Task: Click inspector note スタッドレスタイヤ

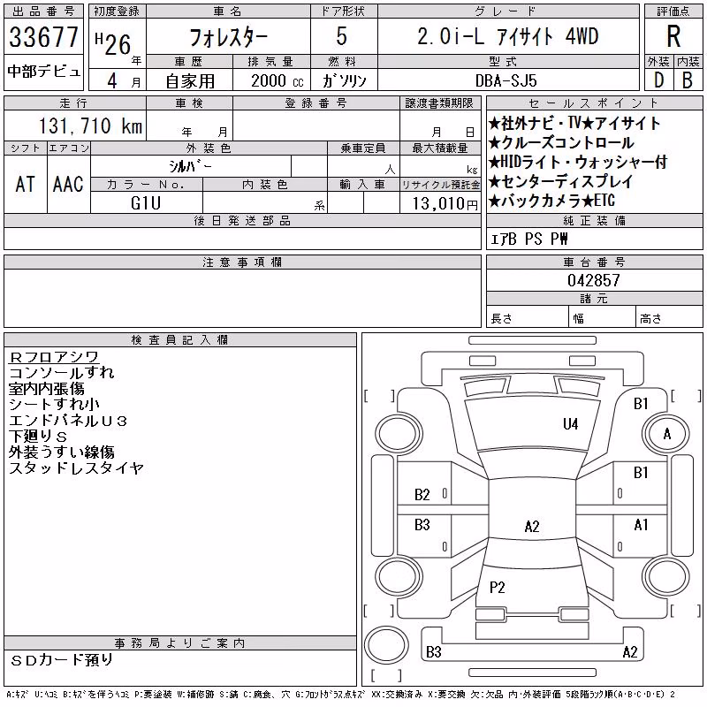Action: 76,468
